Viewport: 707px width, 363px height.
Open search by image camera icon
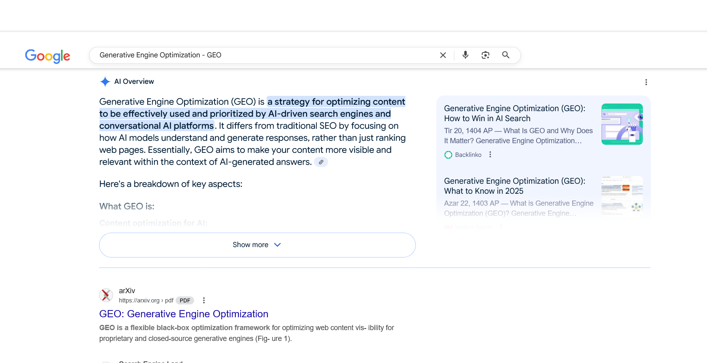[x=485, y=55]
